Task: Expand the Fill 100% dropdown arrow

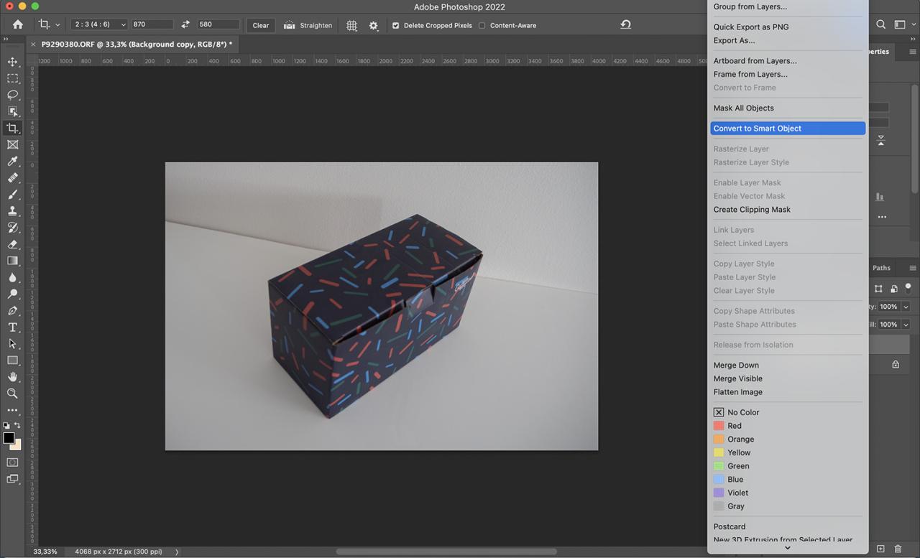Action: coord(906,325)
